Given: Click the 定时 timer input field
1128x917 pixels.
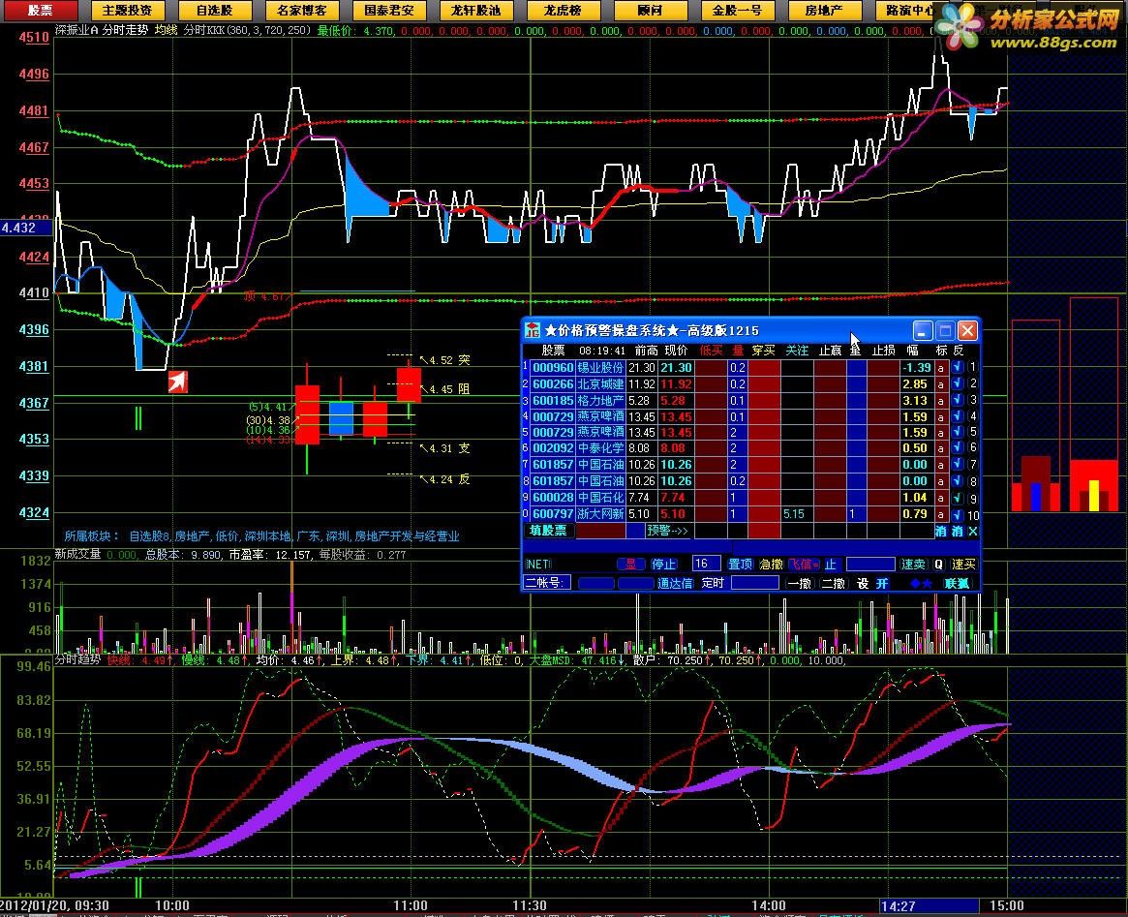Looking at the screenshot, I should (754, 583).
